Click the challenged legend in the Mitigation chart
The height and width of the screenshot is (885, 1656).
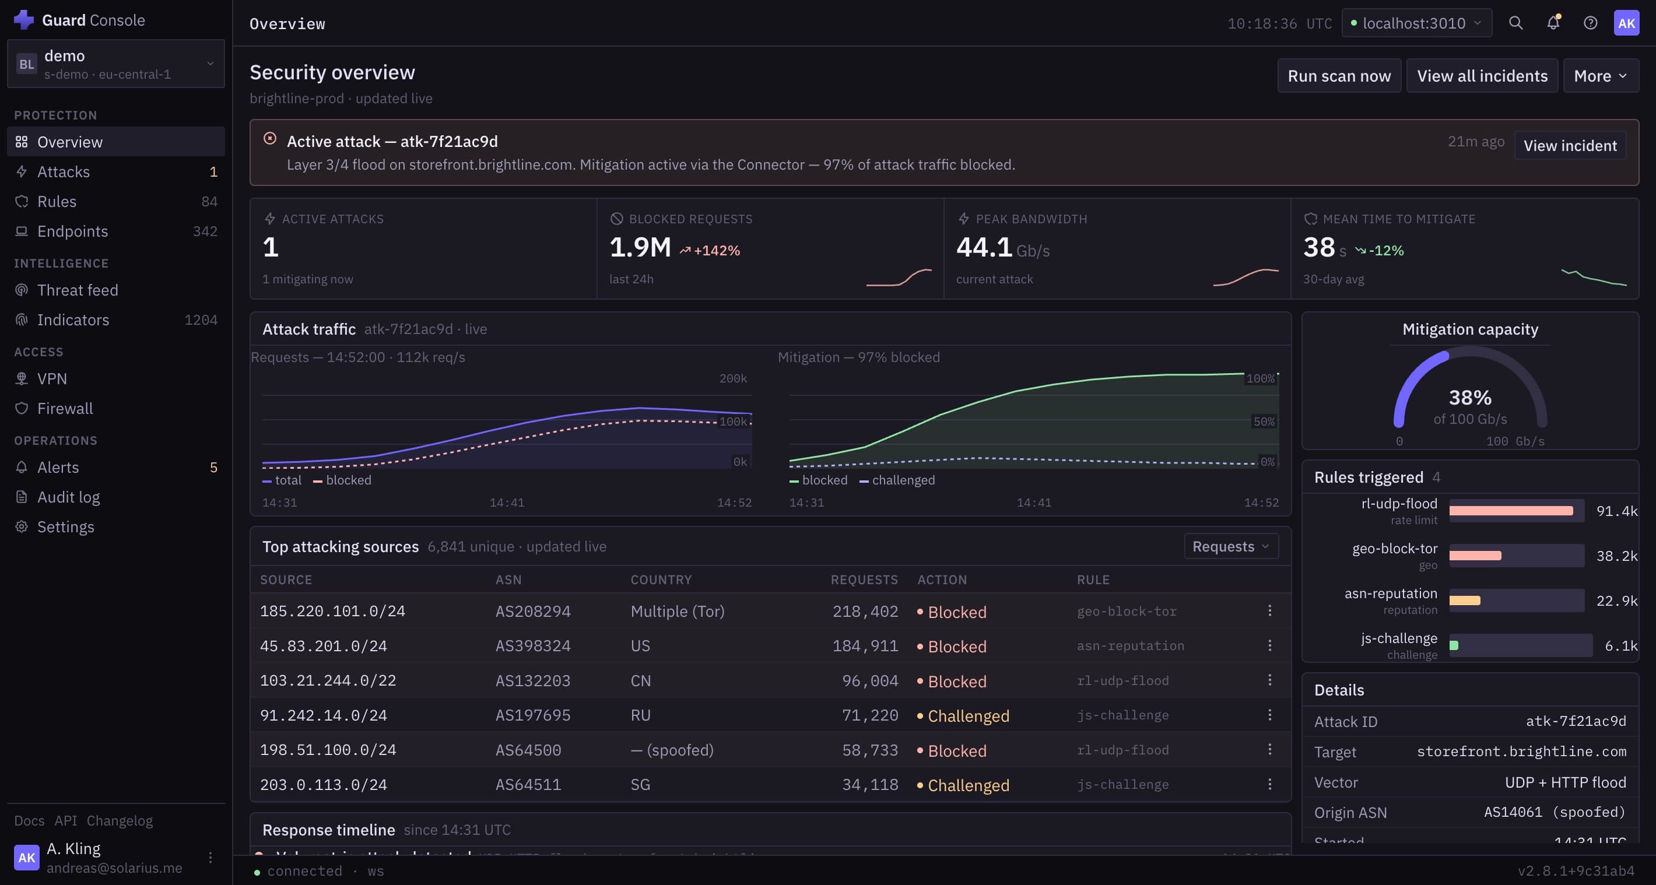pos(897,480)
